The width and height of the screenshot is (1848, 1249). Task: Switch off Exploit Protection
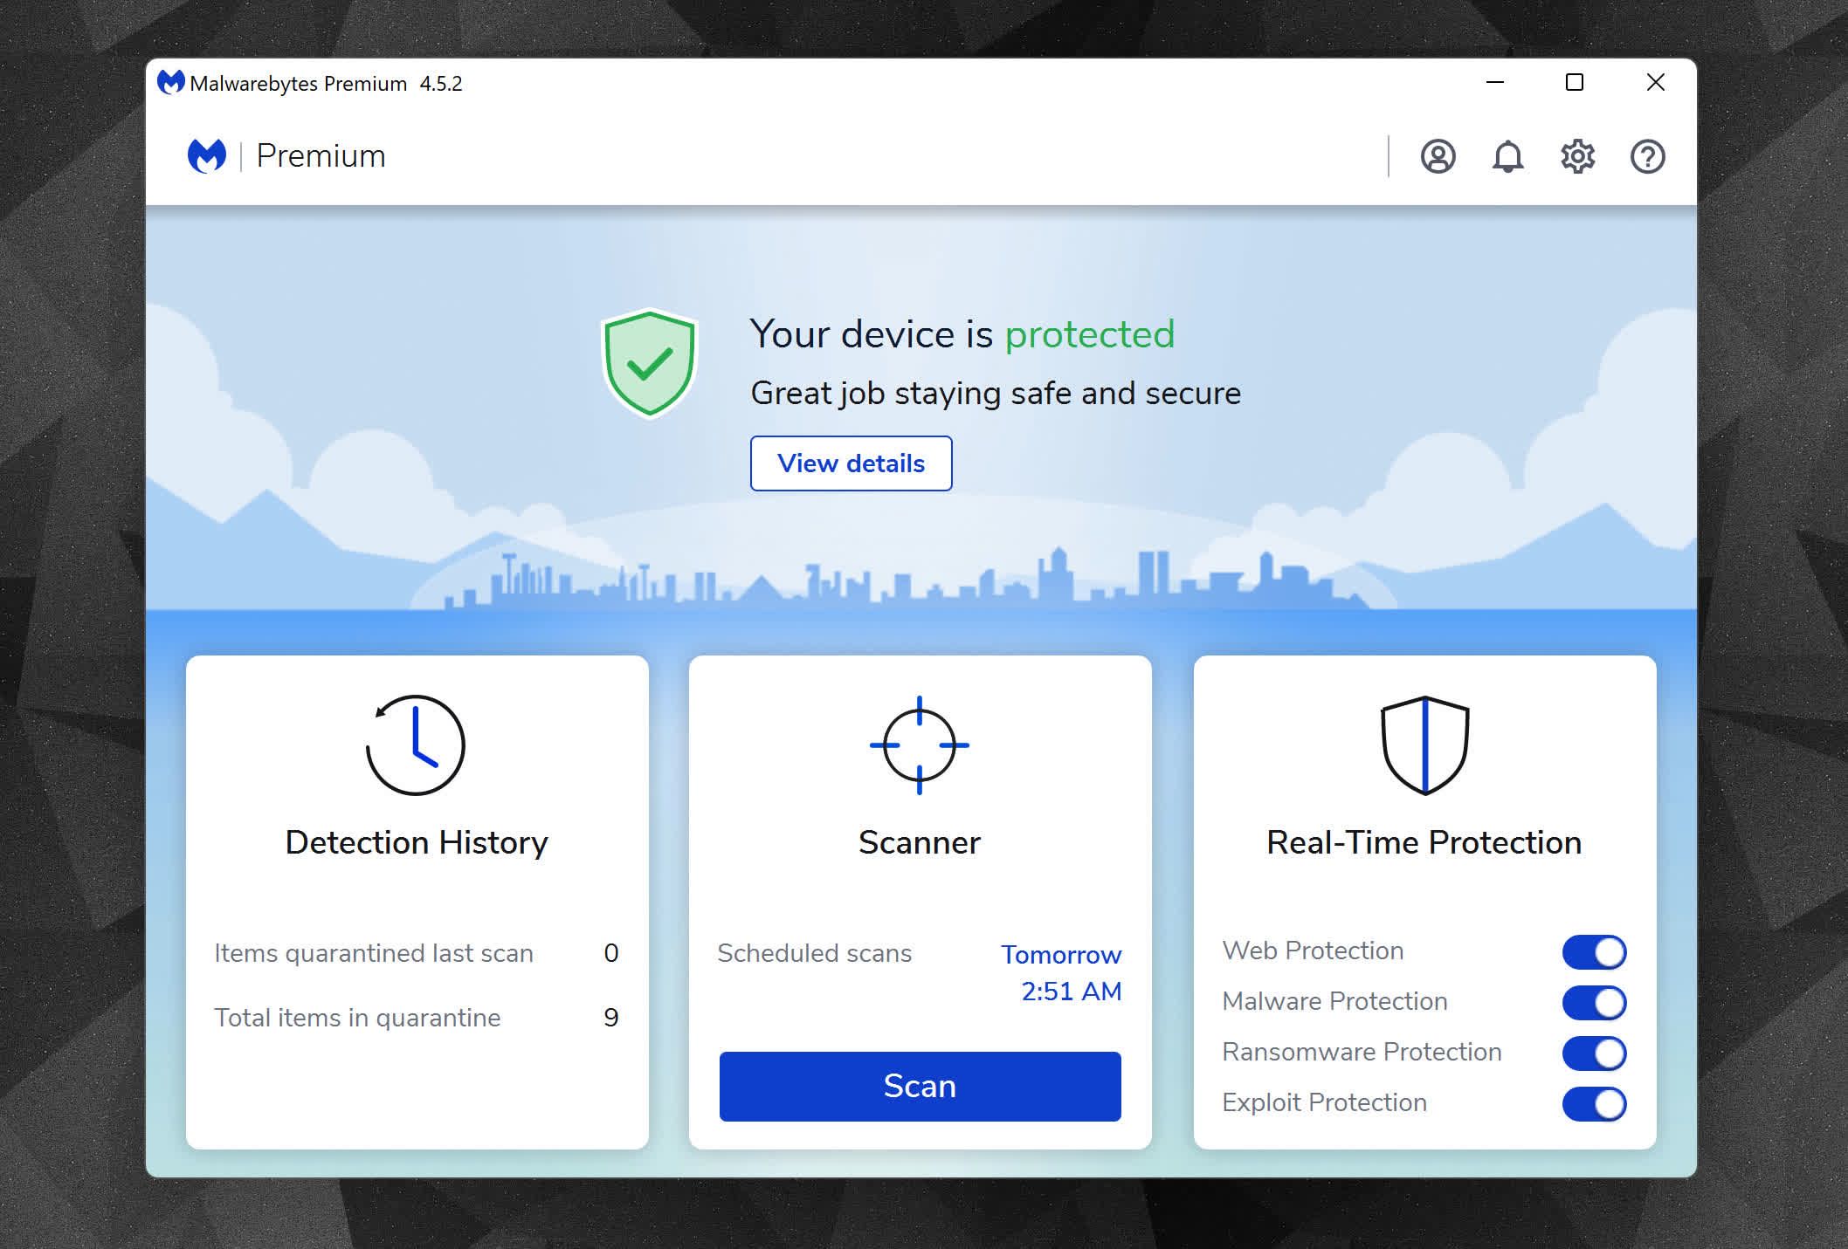click(1594, 1104)
